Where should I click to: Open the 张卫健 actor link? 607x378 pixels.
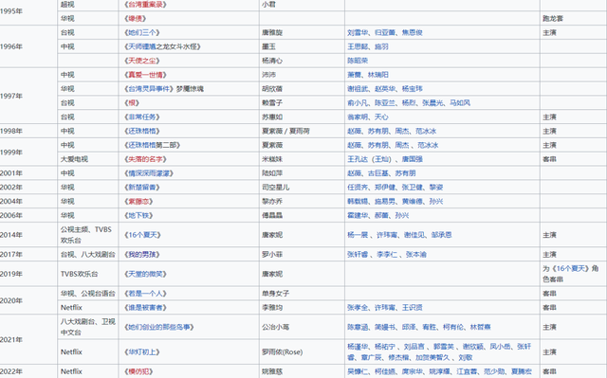coord(412,188)
